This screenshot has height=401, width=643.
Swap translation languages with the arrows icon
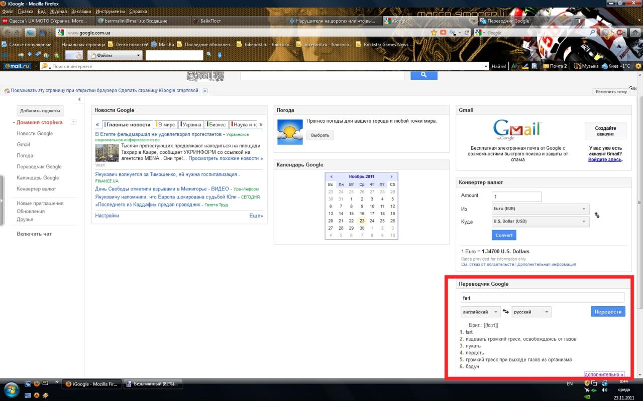[505, 312]
